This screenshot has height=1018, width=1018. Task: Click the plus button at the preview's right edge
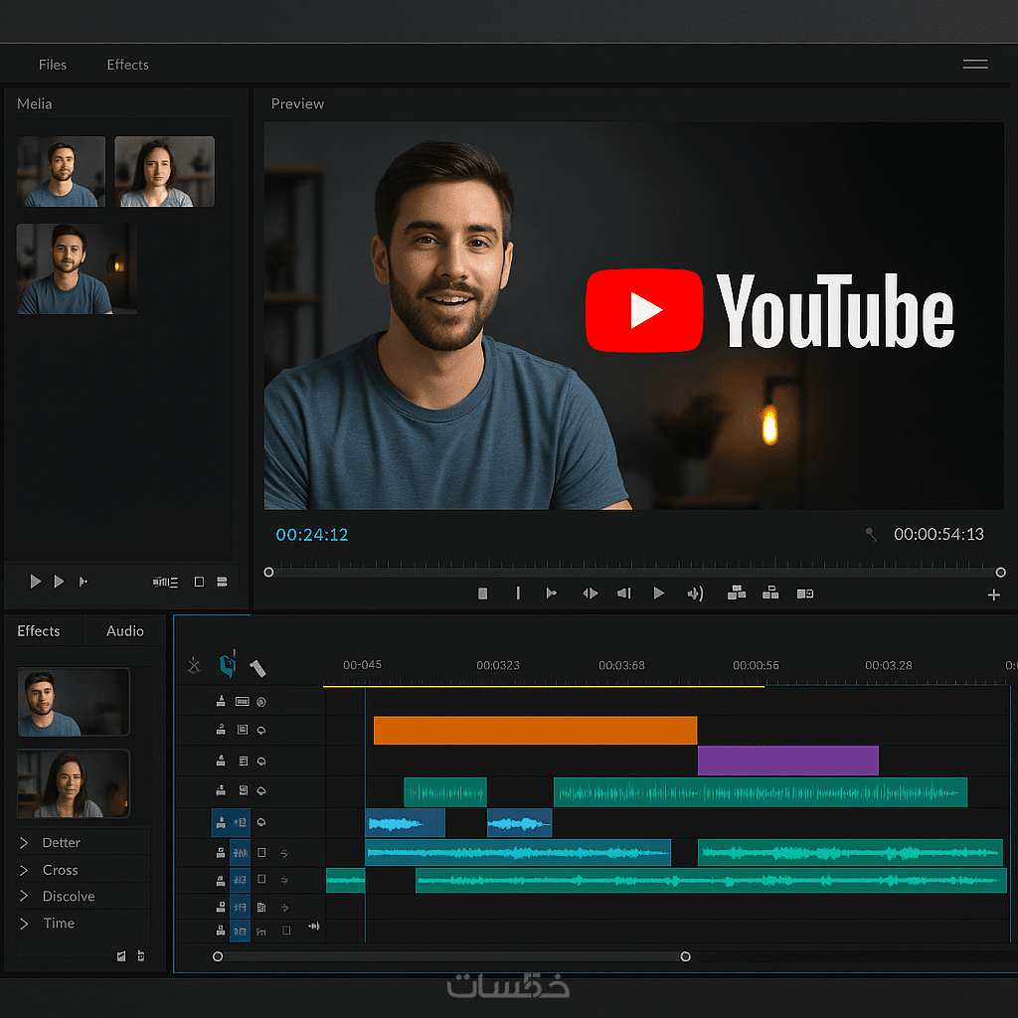tap(993, 594)
